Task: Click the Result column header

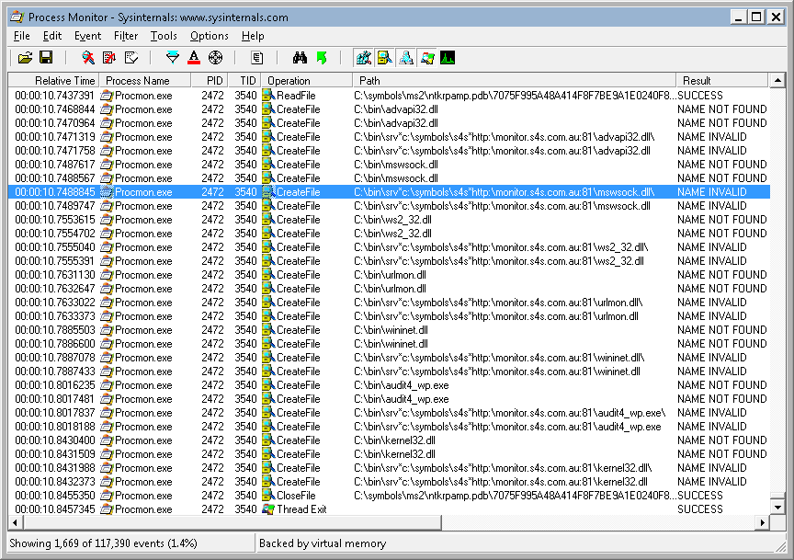Action: pyautogui.click(x=722, y=81)
